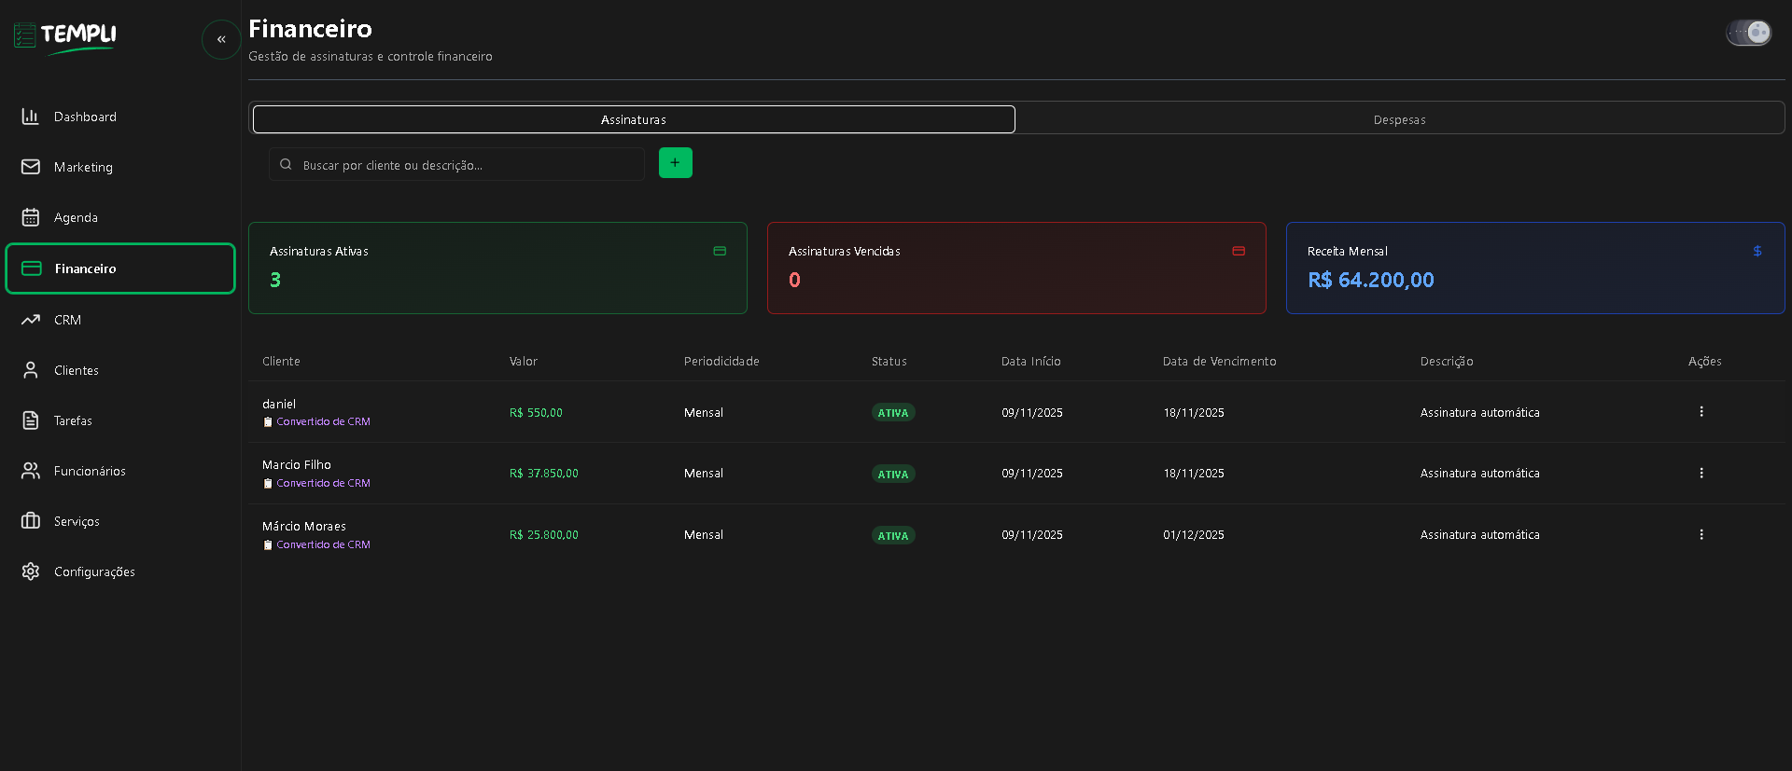Toggle the dark/light theme switch

pos(1748,33)
